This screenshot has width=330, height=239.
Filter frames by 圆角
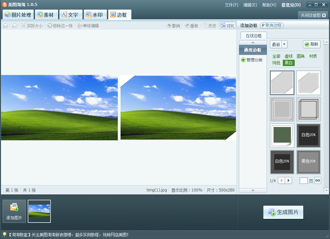301,56
